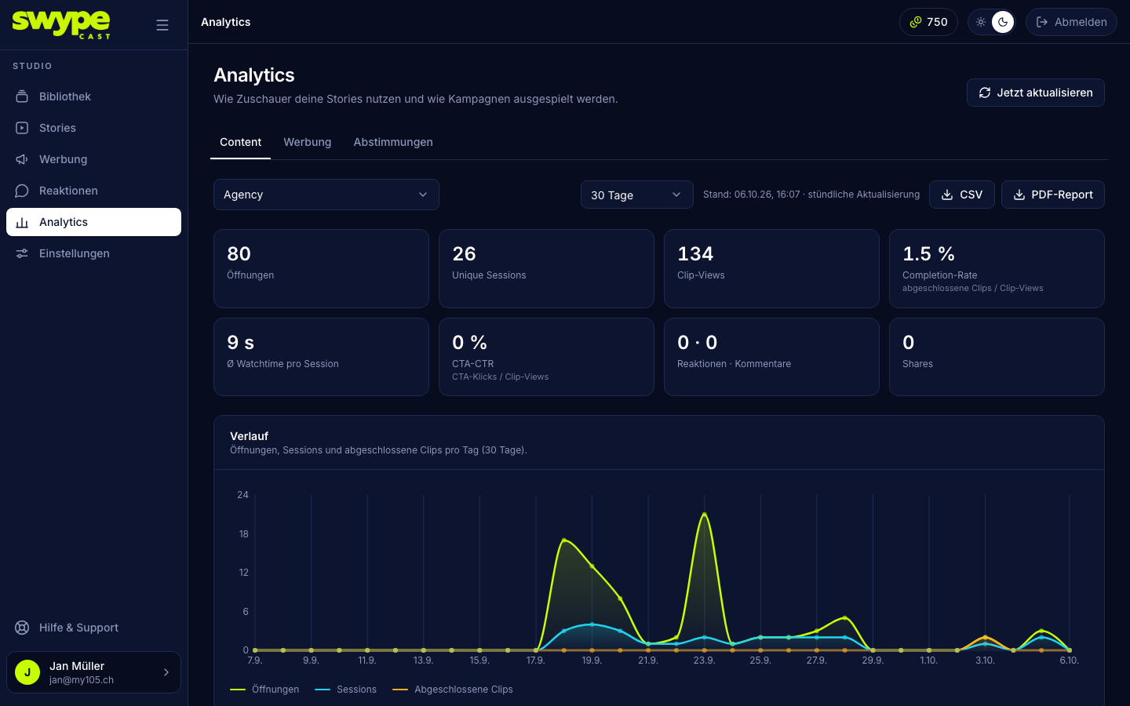This screenshot has width=1130, height=706.
Task: Click the 9 s Watchtime pro Session card
Action: 321,357
